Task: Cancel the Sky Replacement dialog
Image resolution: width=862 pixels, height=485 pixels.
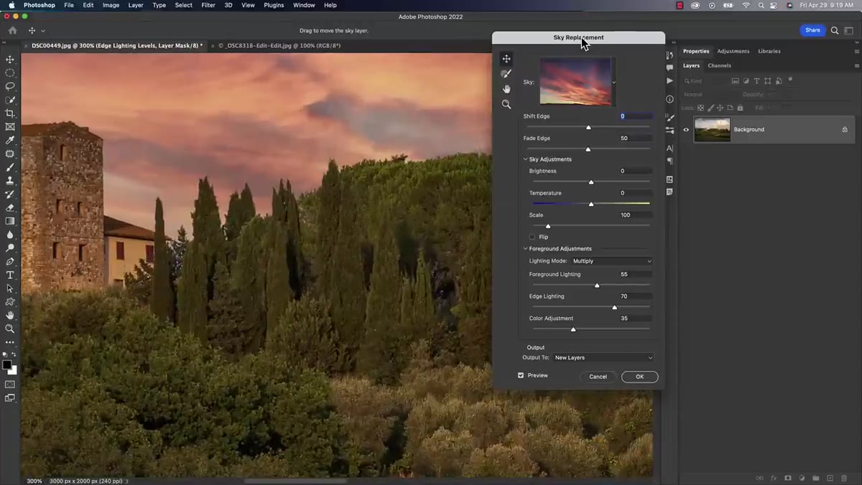Action: (598, 377)
